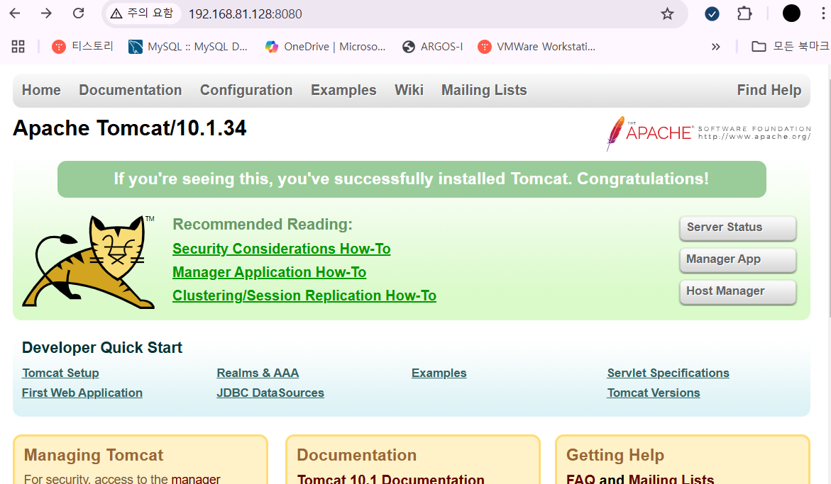Click the address bar URL 192.168.81.128:8080

(x=246, y=13)
